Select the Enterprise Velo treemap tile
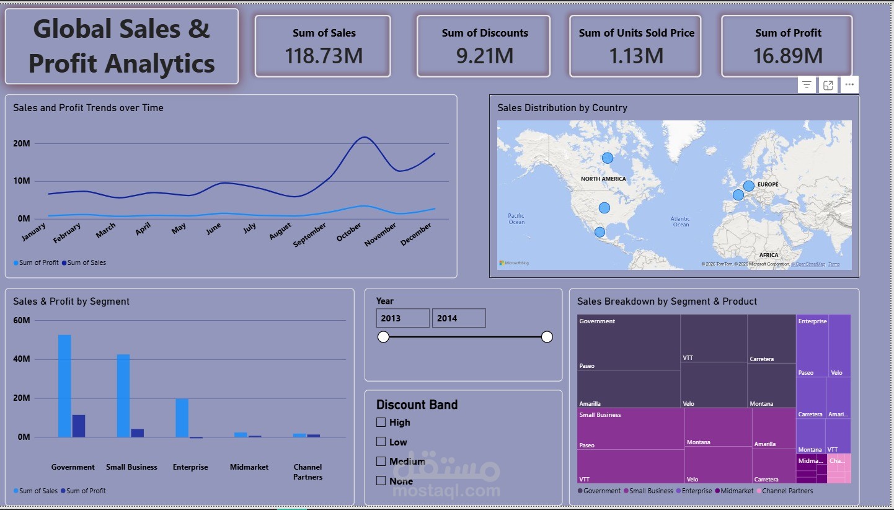The width and height of the screenshot is (894, 510). pyautogui.click(x=839, y=346)
